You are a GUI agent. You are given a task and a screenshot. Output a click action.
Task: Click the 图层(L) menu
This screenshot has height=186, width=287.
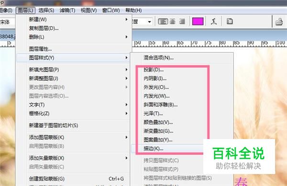point(25,10)
